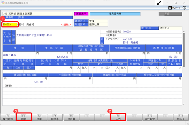Click the 課税区分 label

[x=81, y=21]
